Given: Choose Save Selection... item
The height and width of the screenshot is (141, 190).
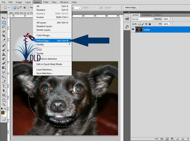Looking at the screenshot, I should coord(52,73).
